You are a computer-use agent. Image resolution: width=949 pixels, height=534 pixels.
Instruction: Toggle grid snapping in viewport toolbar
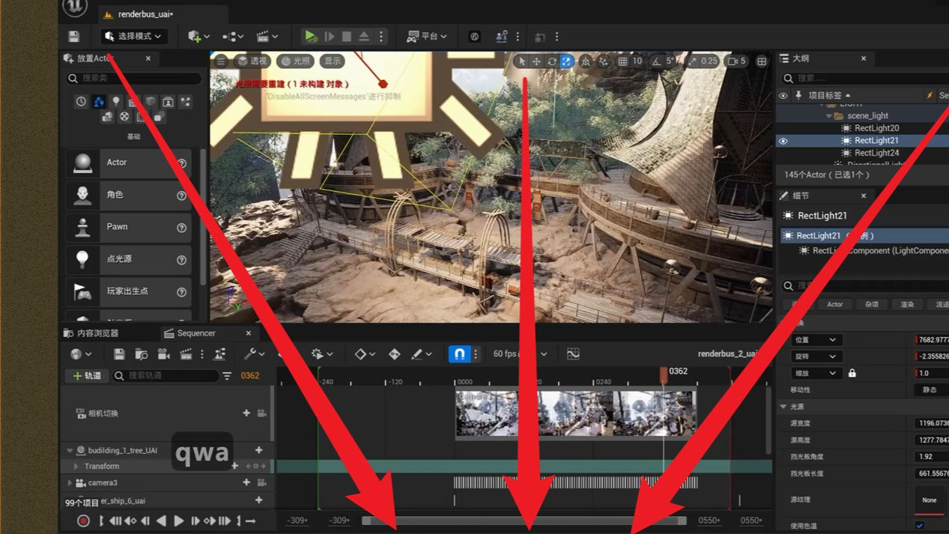click(x=622, y=61)
